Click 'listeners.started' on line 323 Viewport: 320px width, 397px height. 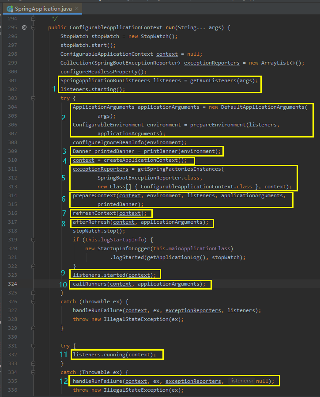(x=99, y=275)
